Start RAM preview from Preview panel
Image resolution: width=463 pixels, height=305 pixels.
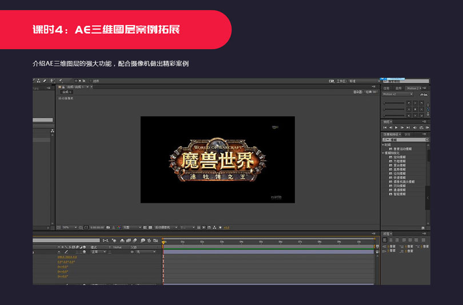point(428,128)
